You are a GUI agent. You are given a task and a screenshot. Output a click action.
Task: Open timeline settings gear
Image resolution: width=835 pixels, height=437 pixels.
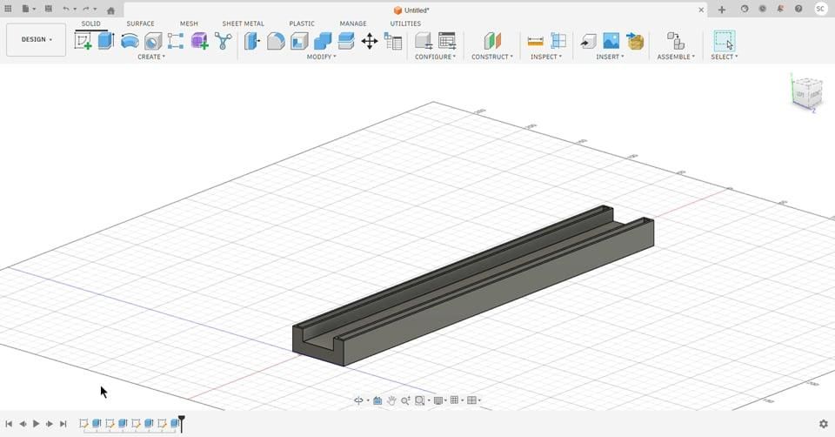click(824, 424)
